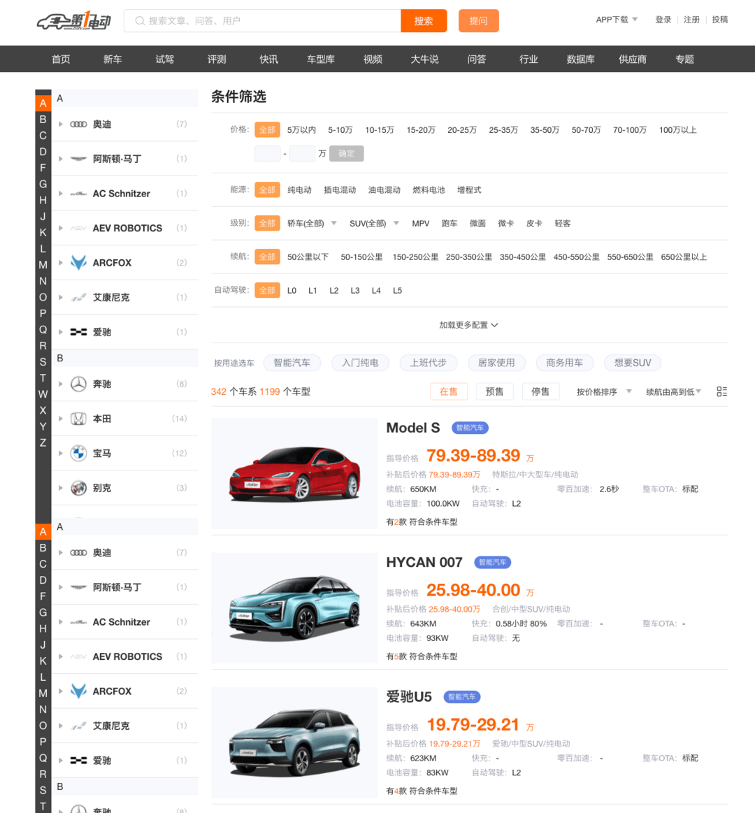The image size is (755, 813).
Task: Click the grey 确定 price confirm button
Action: pyautogui.click(x=346, y=154)
